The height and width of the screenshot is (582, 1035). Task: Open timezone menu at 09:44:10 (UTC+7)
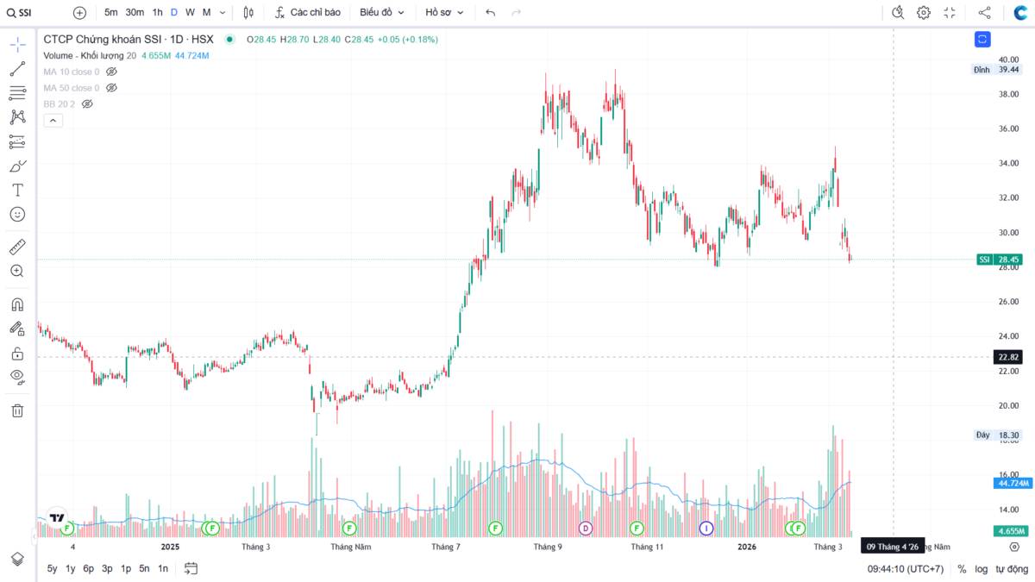click(906, 569)
